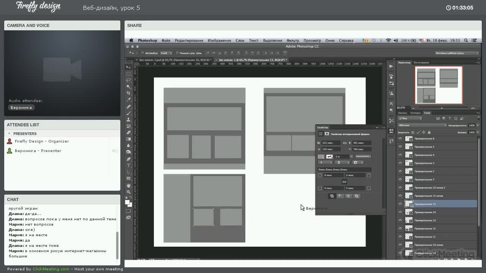Select the Horizontal Type tool
The width and height of the screenshot is (486, 273).
tap(129, 165)
